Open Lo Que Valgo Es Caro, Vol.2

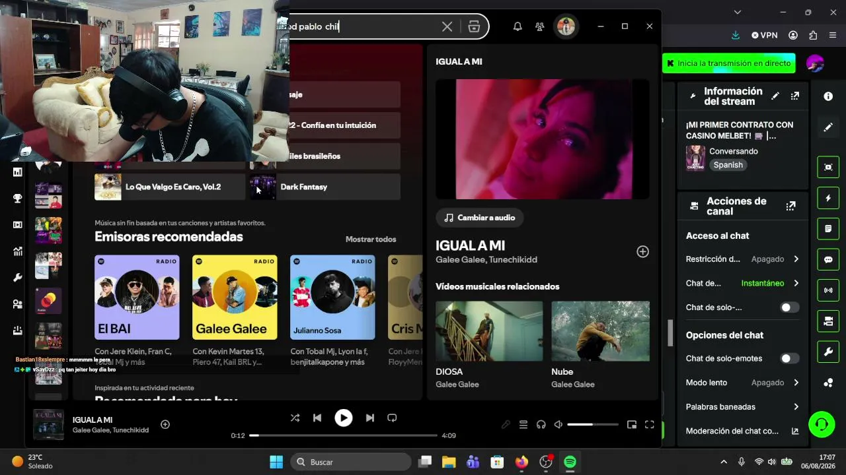pyautogui.click(x=171, y=187)
